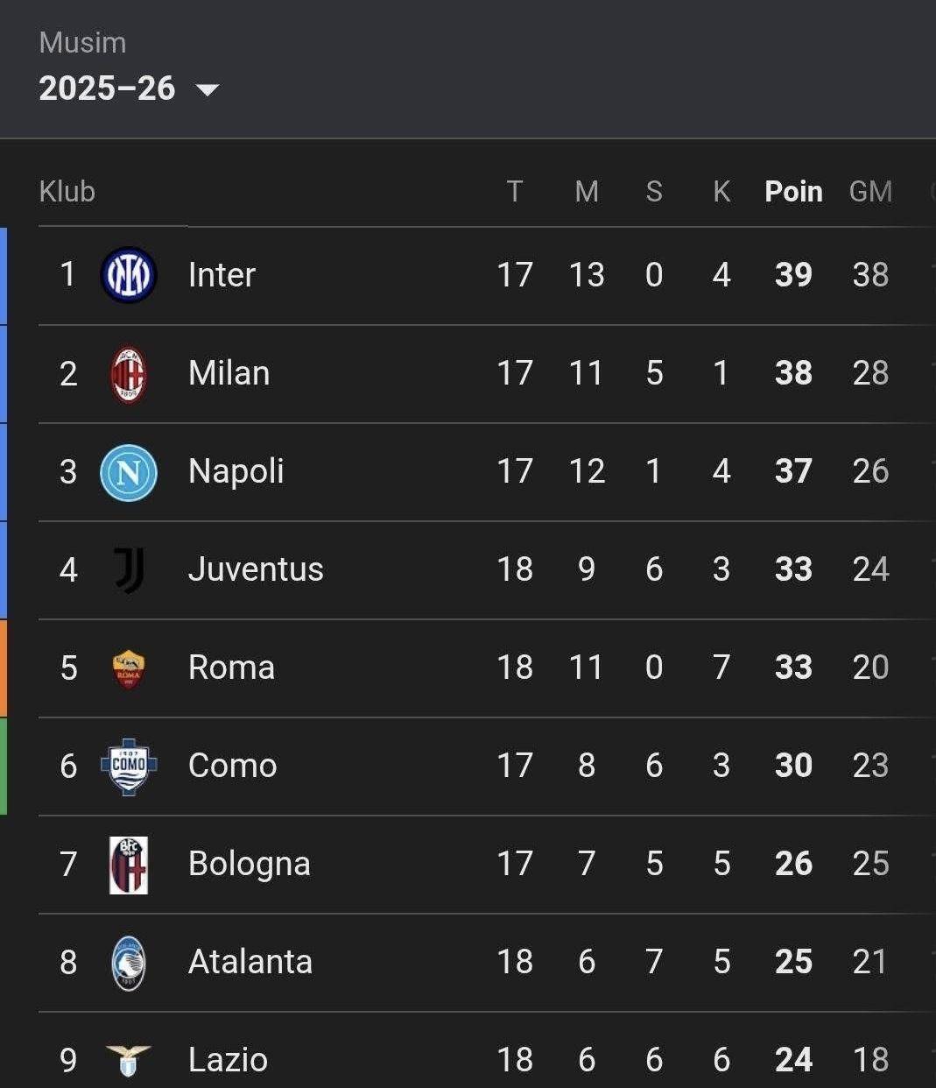Open the 2025–26 season dropdown
This screenshot has height=1088, width=936.
pos(108,88)
